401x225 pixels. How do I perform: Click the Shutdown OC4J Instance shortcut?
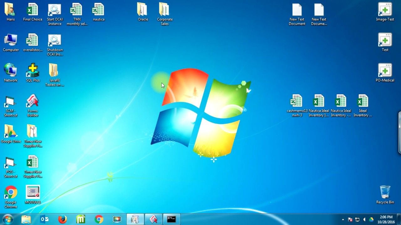point(55,45)
